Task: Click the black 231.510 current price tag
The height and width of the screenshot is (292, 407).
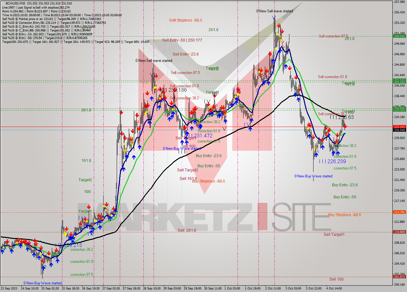Action: point(399,130)
